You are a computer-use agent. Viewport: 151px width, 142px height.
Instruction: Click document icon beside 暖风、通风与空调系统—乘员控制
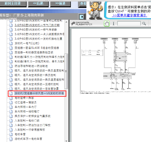pyautogui.click(x=11, y=75)
